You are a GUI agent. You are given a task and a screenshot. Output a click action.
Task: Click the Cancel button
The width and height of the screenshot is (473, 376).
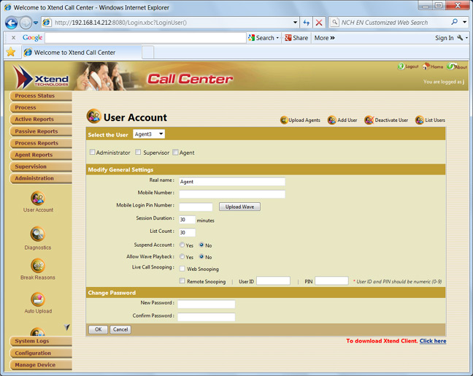[120, 329]
